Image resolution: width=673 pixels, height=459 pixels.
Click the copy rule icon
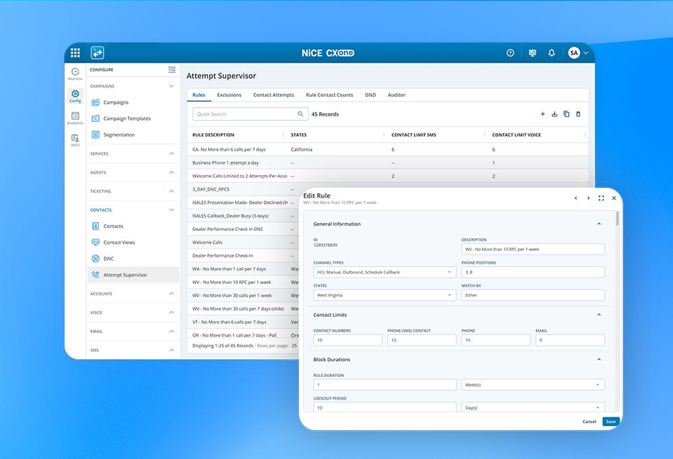(566, 114)
